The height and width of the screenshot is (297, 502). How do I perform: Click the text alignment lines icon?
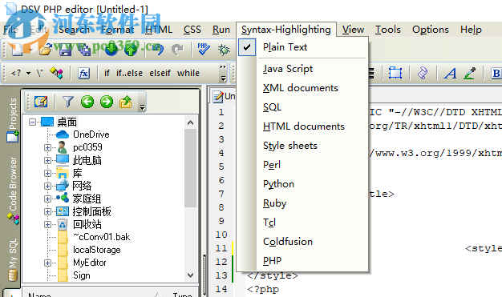point(371,73)
